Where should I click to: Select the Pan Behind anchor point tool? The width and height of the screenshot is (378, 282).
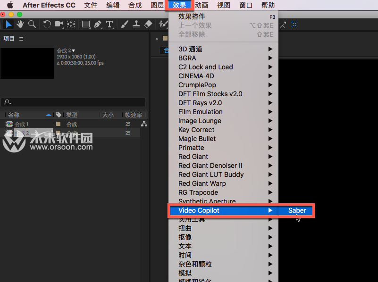click(x=71, y=25)
